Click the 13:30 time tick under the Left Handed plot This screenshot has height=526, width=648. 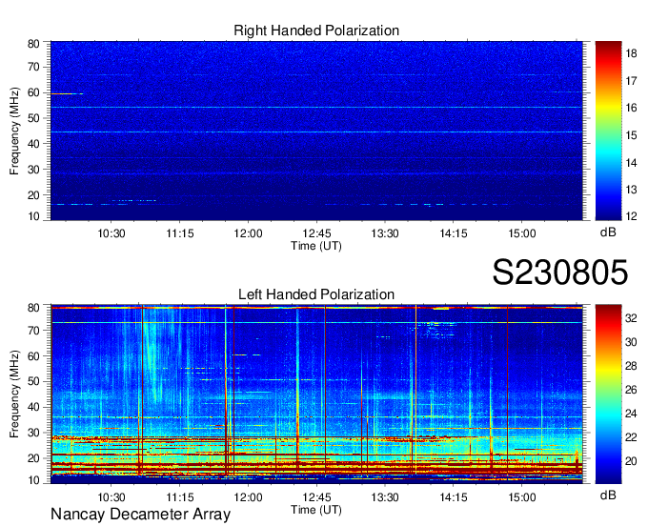click(385, 497)
